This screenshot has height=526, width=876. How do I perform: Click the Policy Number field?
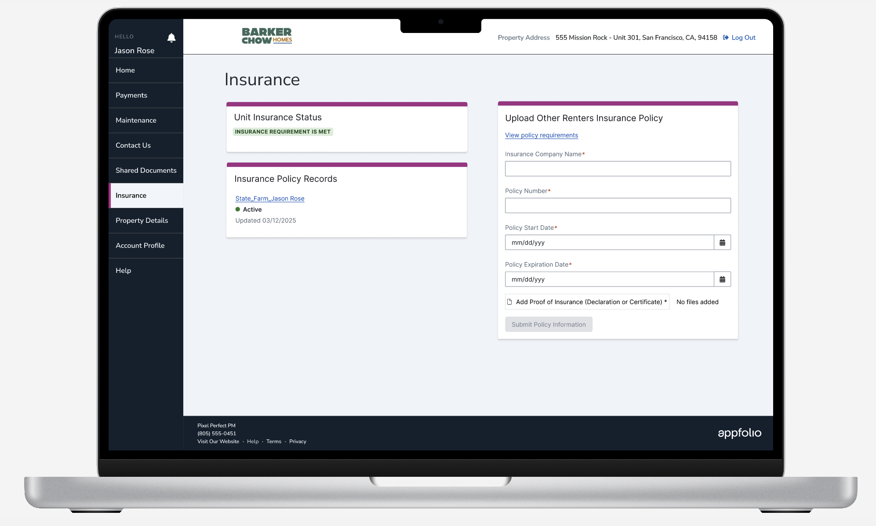point(618,205)
